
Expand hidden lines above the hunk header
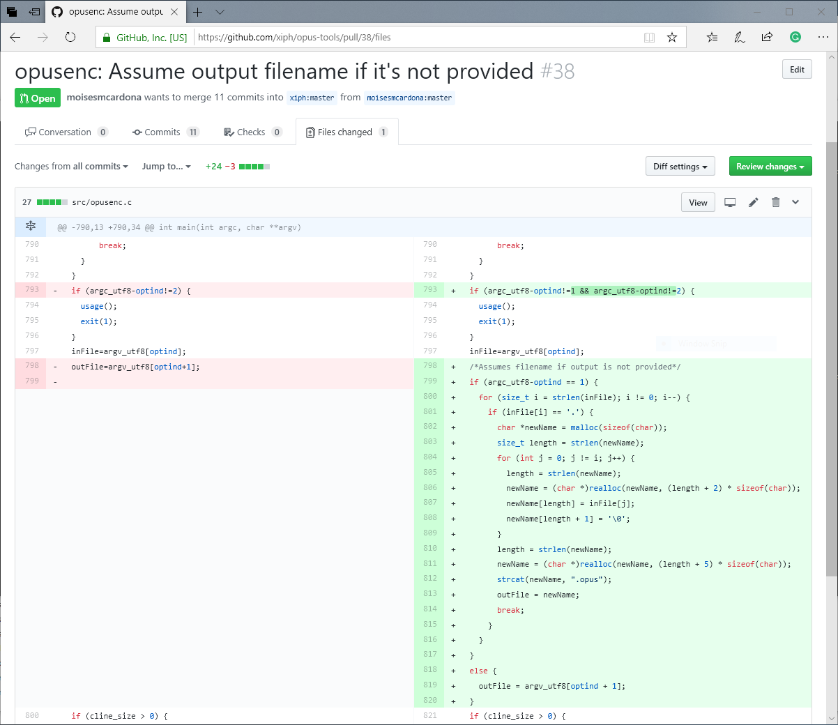31,226
